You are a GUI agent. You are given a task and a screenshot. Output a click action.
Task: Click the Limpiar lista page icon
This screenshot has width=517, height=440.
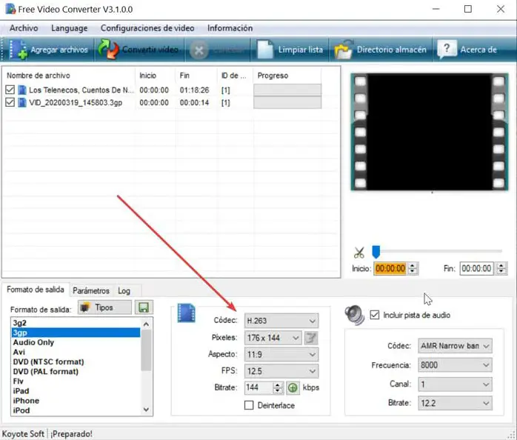265,50
